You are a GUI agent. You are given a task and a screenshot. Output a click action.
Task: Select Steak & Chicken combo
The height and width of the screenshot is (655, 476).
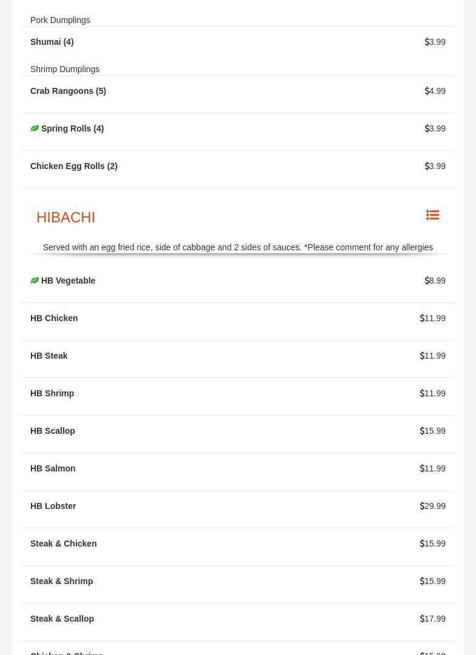tap(63, 544)
